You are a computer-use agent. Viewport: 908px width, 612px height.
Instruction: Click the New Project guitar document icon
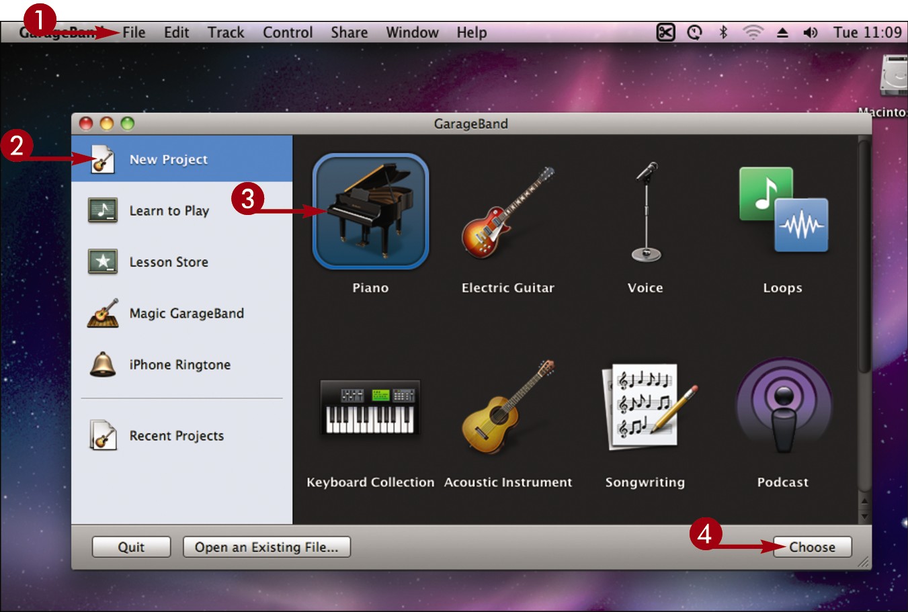click(x=102, y=159)
